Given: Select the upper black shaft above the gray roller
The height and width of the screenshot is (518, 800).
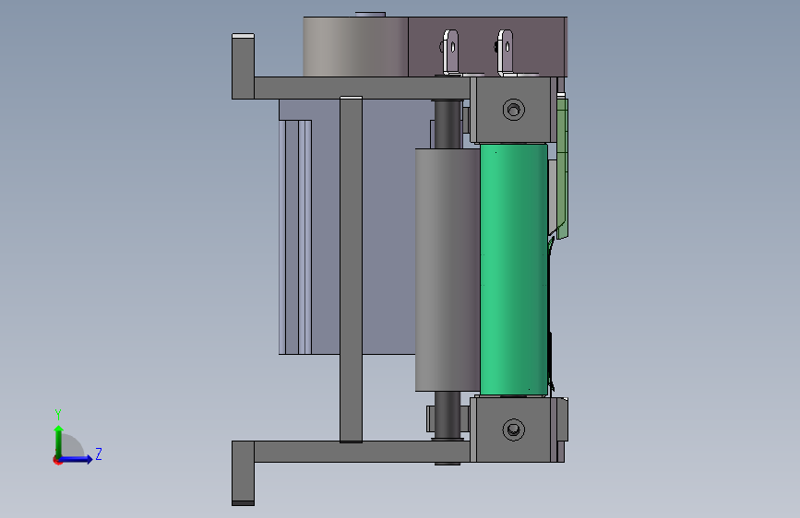Looking at the screenshot, I should coord(448,124).
